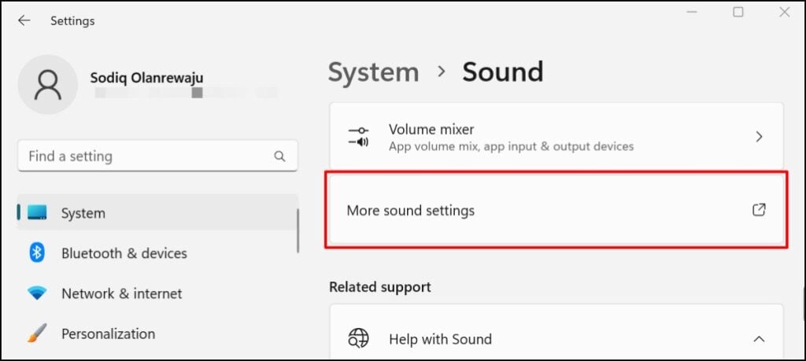Click the user profile avatar icon

click(x=47, y=84)
